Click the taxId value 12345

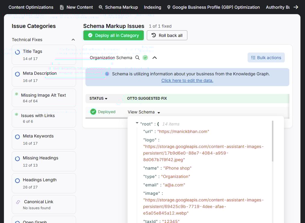[x=171, y=221]
